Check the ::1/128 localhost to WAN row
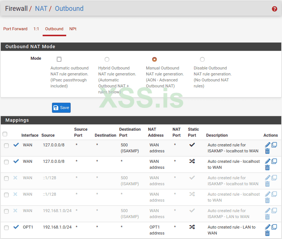 pyautogui.click(x=6, y=195)
